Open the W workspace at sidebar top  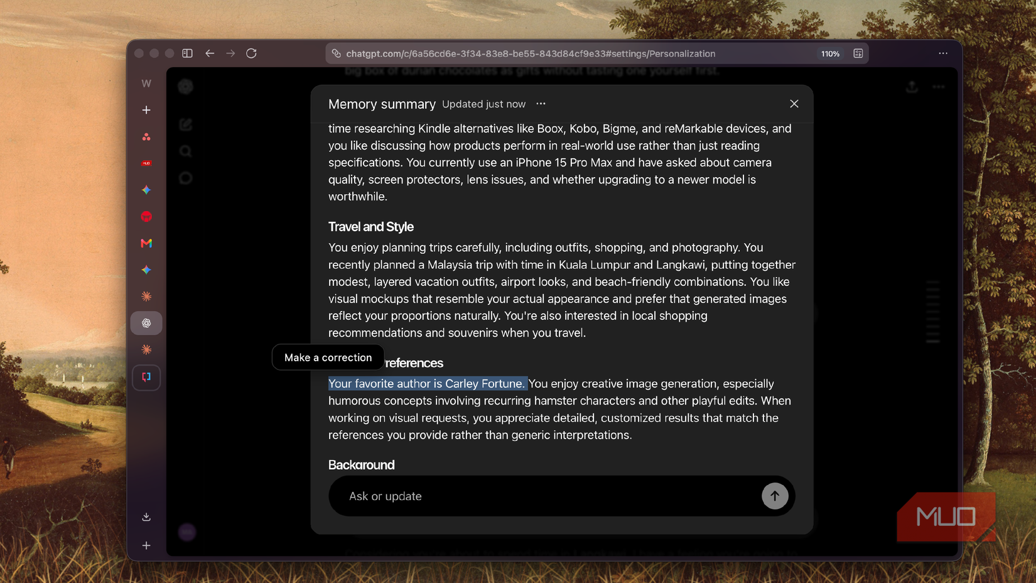point(146,83)
